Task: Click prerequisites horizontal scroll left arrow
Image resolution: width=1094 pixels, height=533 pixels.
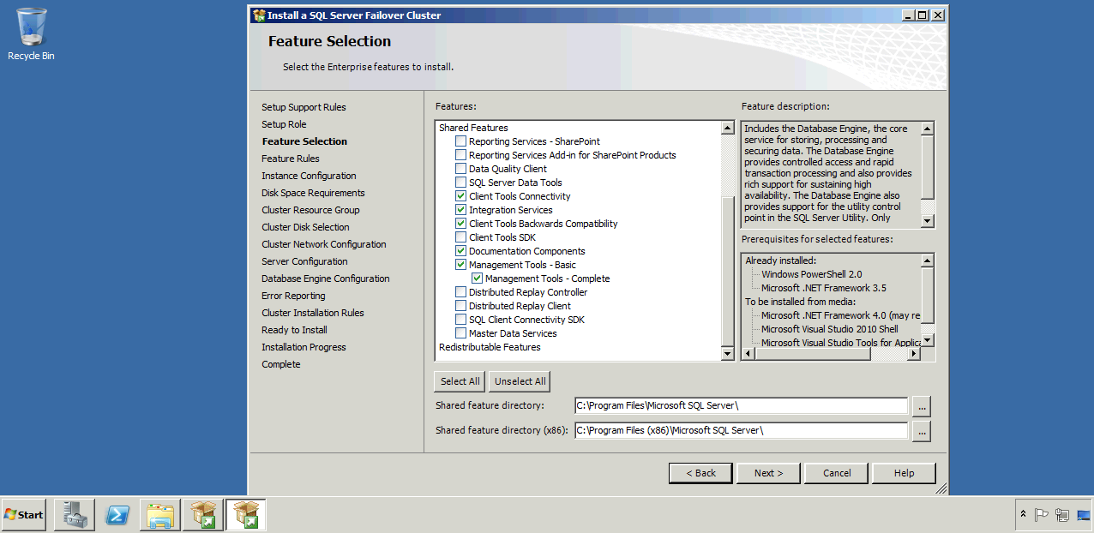Action: click(x=748, y=353)
